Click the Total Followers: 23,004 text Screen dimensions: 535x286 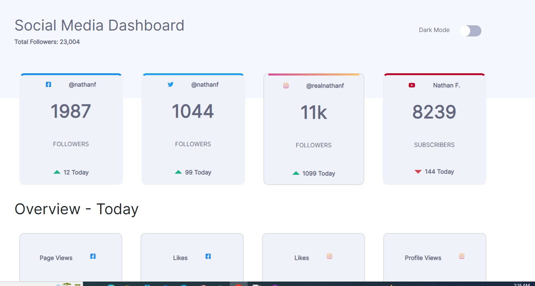coord(47,42)
